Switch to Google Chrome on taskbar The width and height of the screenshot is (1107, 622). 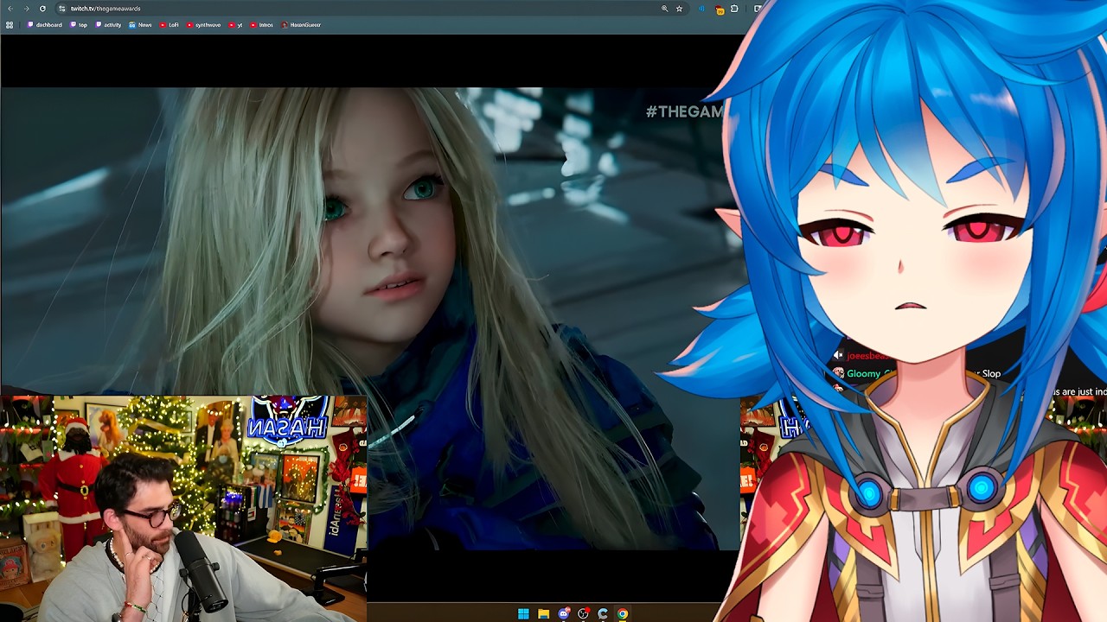point(623,614)
